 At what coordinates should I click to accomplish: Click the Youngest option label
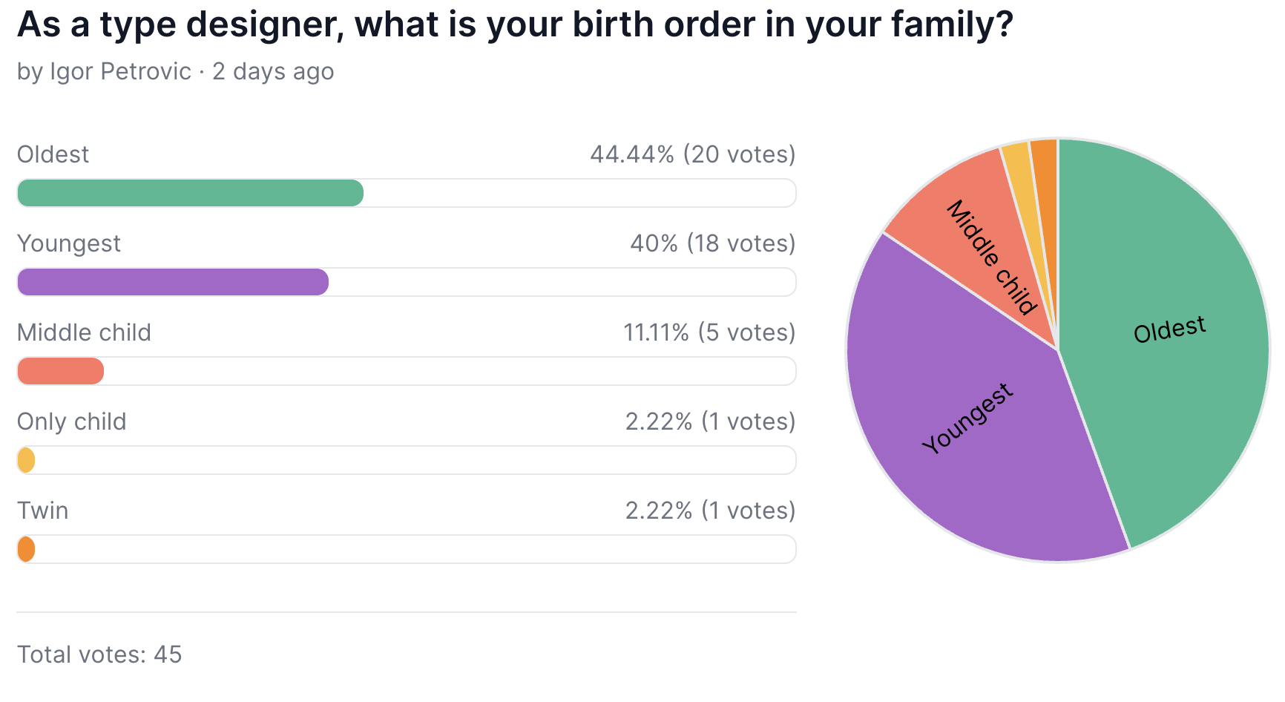click(68, 243)
